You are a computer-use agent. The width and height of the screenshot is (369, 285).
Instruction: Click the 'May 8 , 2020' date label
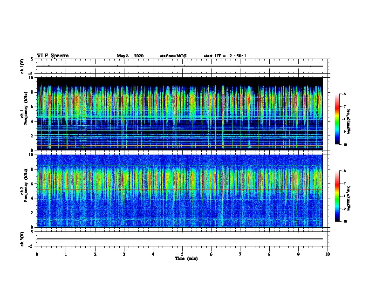(x=130, y=56)
